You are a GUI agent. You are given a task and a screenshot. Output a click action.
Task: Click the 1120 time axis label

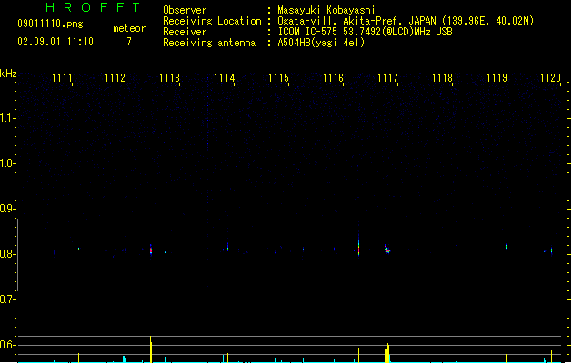[550, 78]
